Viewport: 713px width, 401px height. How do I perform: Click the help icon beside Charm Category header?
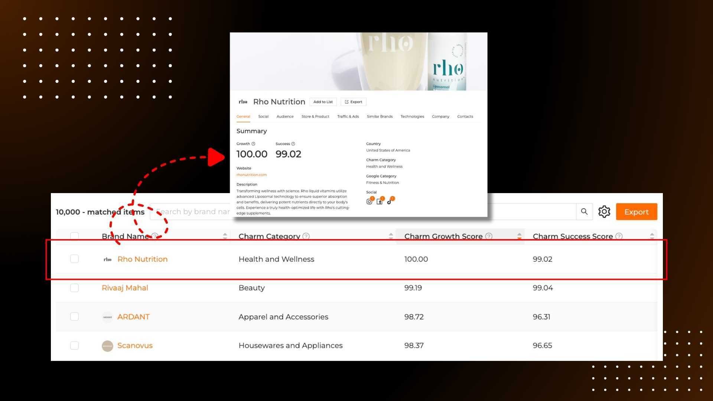[x=306, y=236]
